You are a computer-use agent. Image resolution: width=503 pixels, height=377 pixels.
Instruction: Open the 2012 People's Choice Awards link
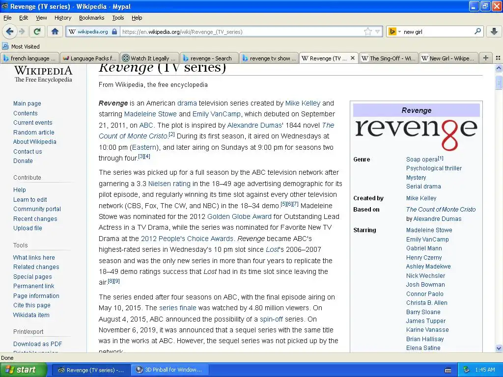tap(187, 239)
